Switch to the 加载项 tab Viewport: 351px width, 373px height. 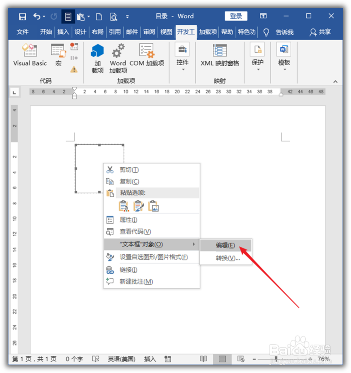pos(208,32)
